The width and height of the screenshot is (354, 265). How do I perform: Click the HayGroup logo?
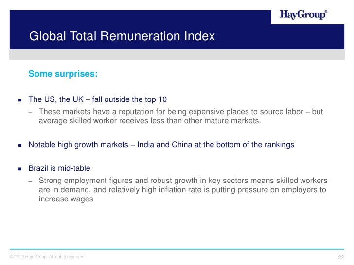pos(303,15)
